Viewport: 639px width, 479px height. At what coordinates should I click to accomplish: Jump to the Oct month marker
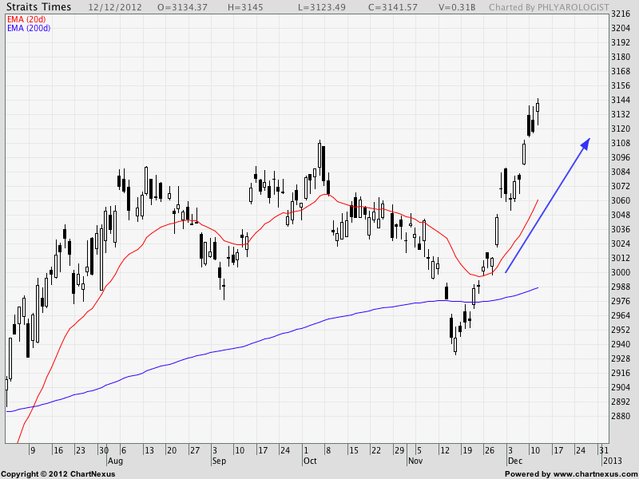coord(311,461)
